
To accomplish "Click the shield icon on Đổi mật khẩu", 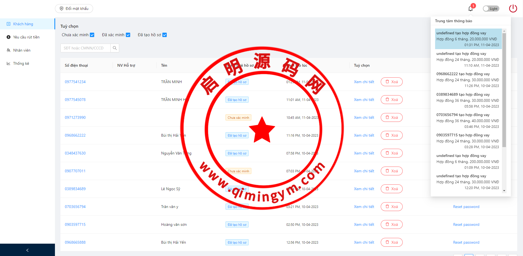I will 62,9.
